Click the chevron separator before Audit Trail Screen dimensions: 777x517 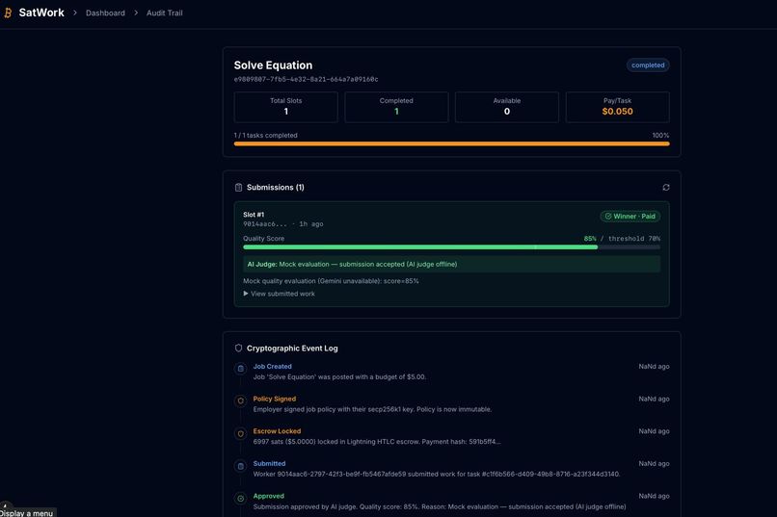click(136, 13)
